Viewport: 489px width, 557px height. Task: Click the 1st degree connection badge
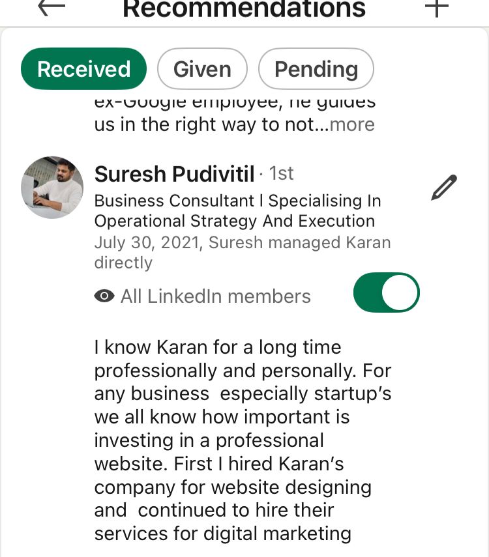pyautogui.click(x=281, y=174)
